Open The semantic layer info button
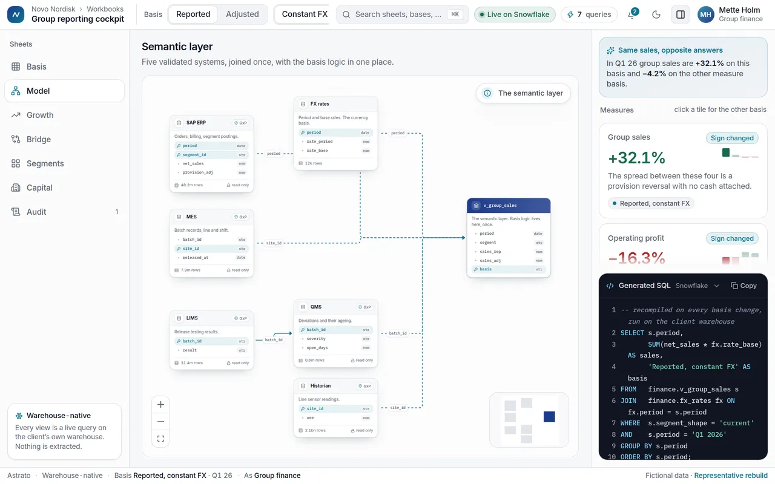775x484 pixels. (x=524, y=93)
